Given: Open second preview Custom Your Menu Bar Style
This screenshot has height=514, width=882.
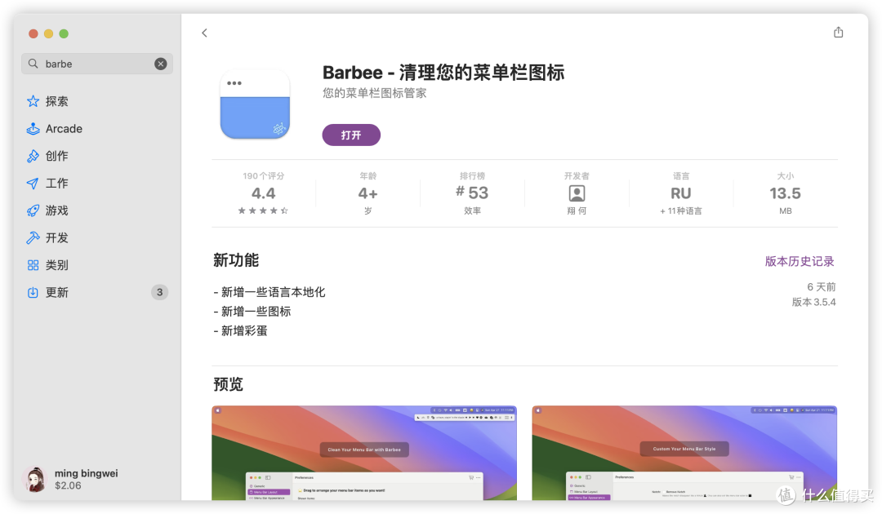Looking at the screenshot, I should pyautogui.click(x=684, y=453).
